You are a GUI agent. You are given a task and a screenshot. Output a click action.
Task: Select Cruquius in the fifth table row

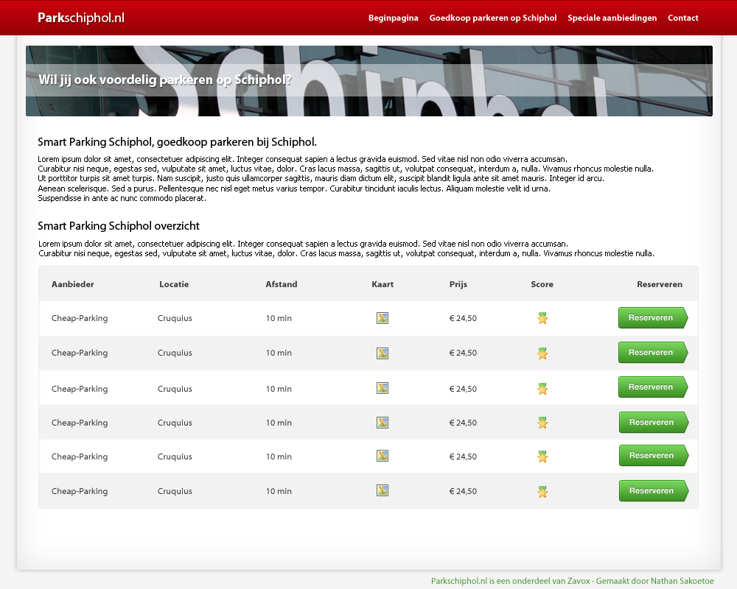pyautogui.click(x=175, y=456)
